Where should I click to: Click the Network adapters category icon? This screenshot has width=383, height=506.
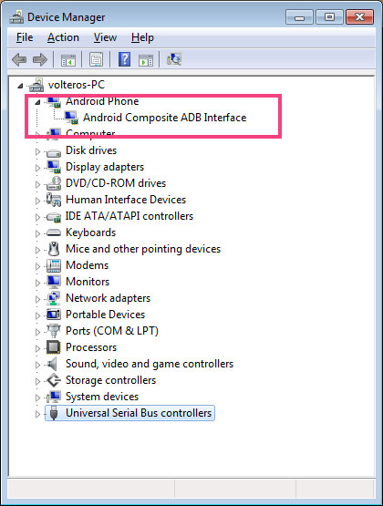[x=54, y=298]
